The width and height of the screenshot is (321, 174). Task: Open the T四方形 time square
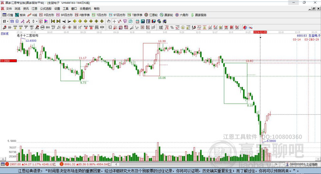[99, 15]
